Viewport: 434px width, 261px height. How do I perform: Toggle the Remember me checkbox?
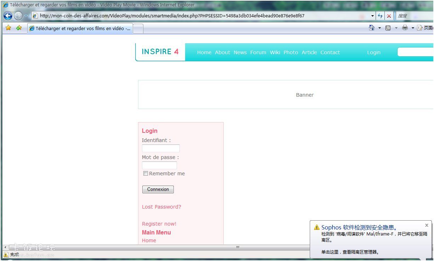pos(145,174)
